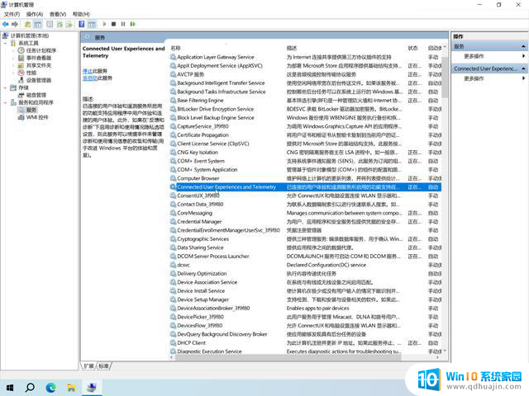Open Properties from the toolbar icon
The width and height of the screenshot is (529, 396).
click(x=50, y=24)
